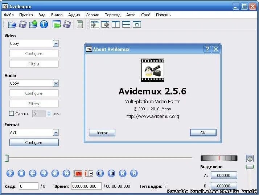Screen dimensions: 259x195
Task: Enable the Сдвиг audio shift checkbox
Action: click(x=11, y=114)
